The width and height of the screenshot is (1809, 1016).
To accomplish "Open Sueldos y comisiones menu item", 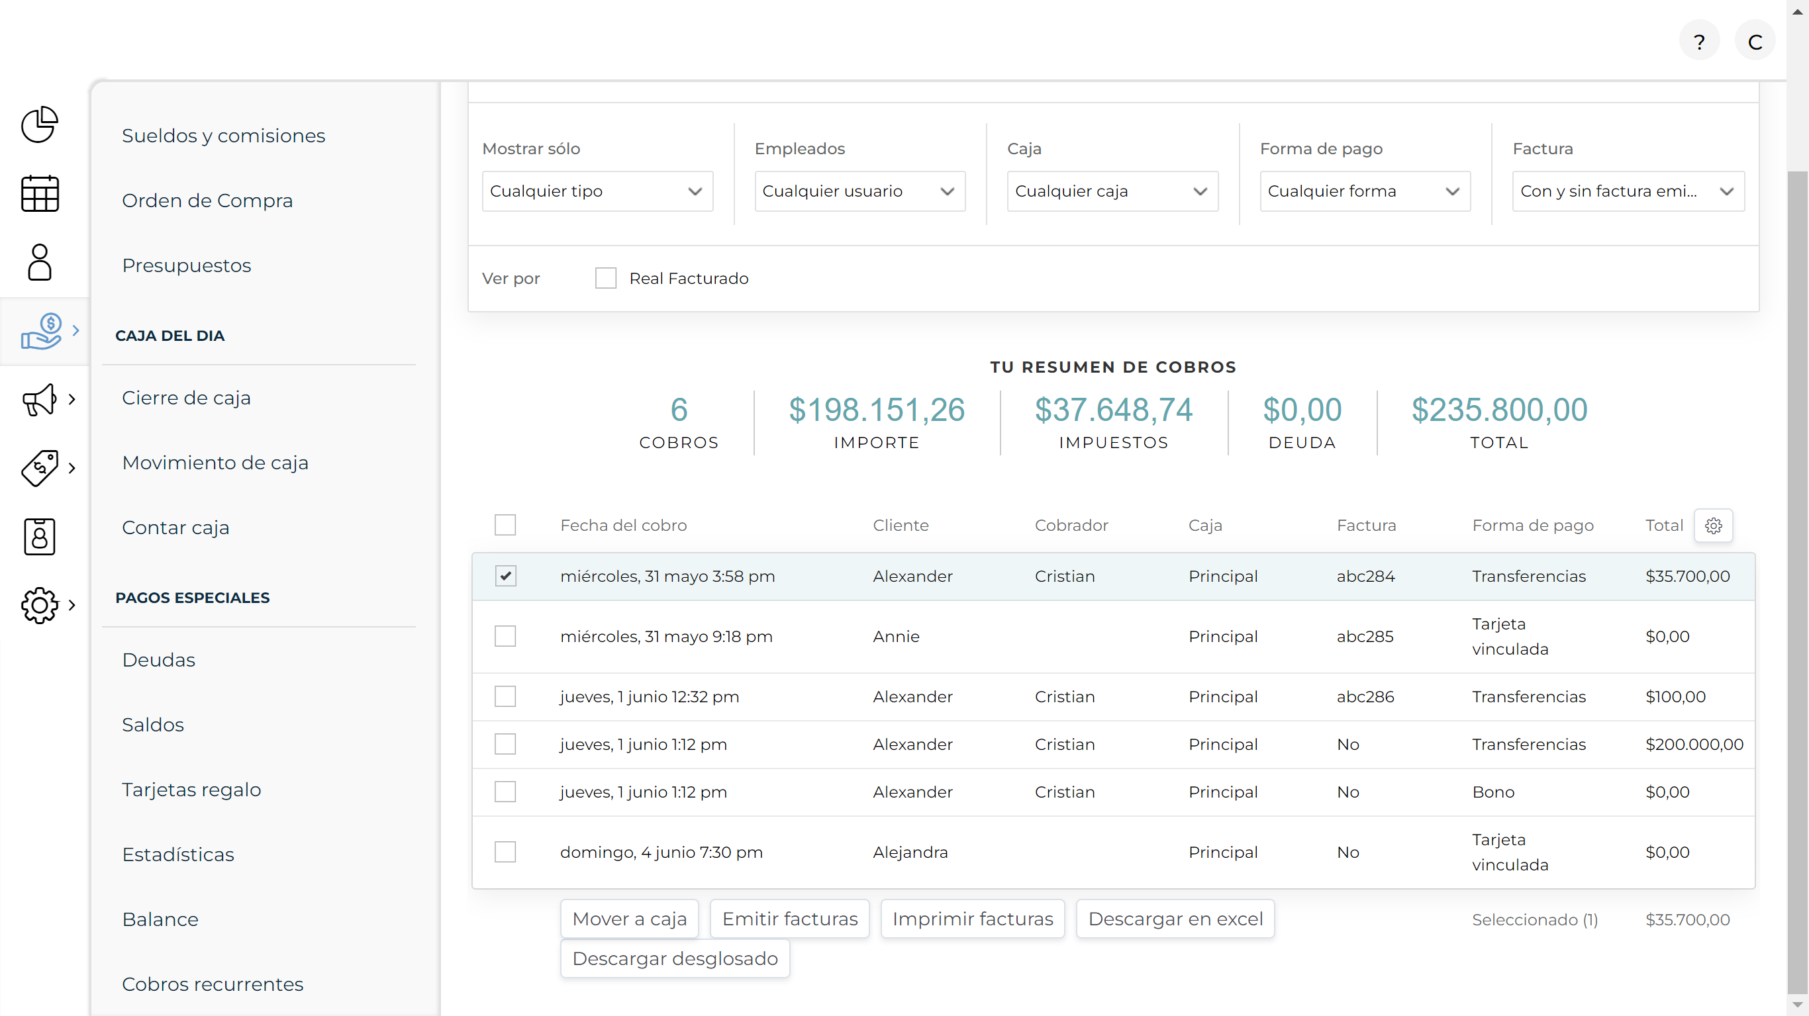I will point(223,136).
